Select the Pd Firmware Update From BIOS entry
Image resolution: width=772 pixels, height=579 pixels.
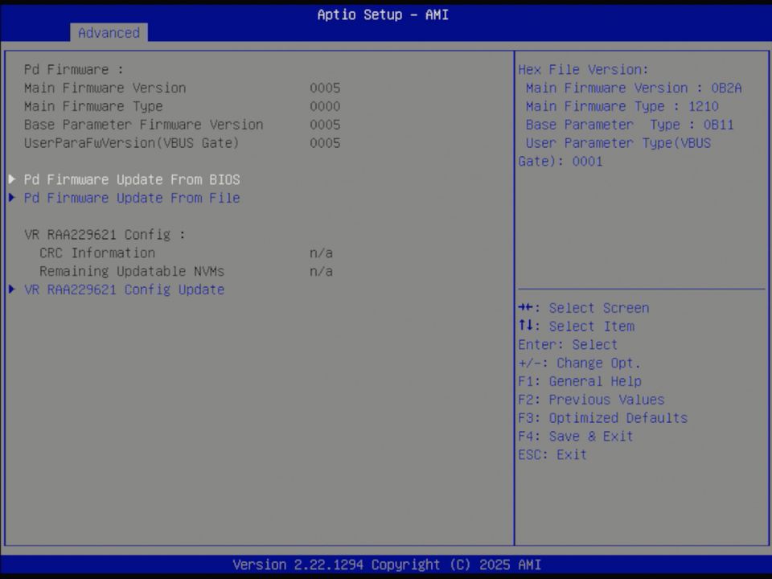pos(132,179)
